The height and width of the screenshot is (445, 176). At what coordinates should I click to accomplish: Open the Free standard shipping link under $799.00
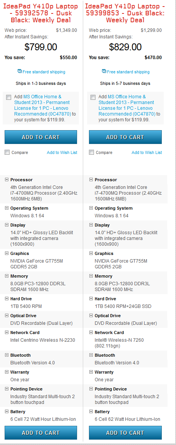tap(44, 72)
